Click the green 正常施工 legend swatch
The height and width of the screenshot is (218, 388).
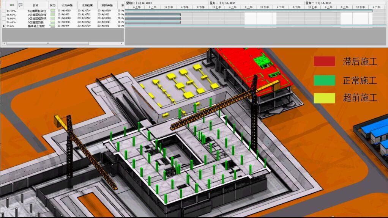pyautogui.click(x=324, y=80)
